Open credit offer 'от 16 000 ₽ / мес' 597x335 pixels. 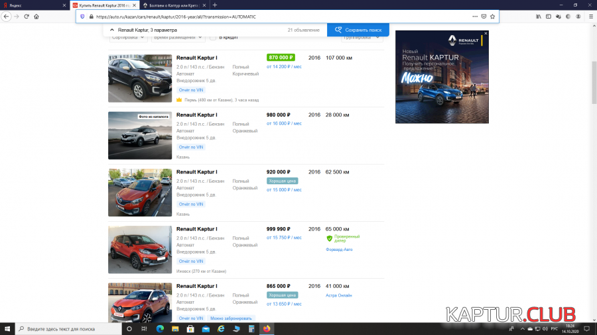[x=284, y=123]
